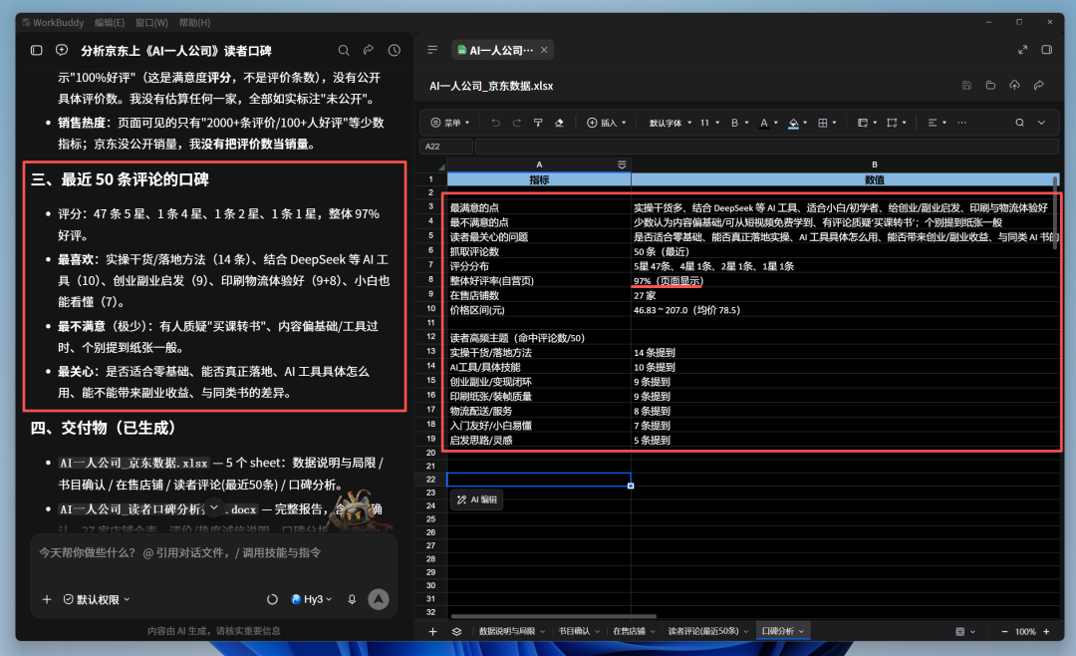1076x656 pixels.
Task: Add attachment with plus button
Action: [47, 600]
